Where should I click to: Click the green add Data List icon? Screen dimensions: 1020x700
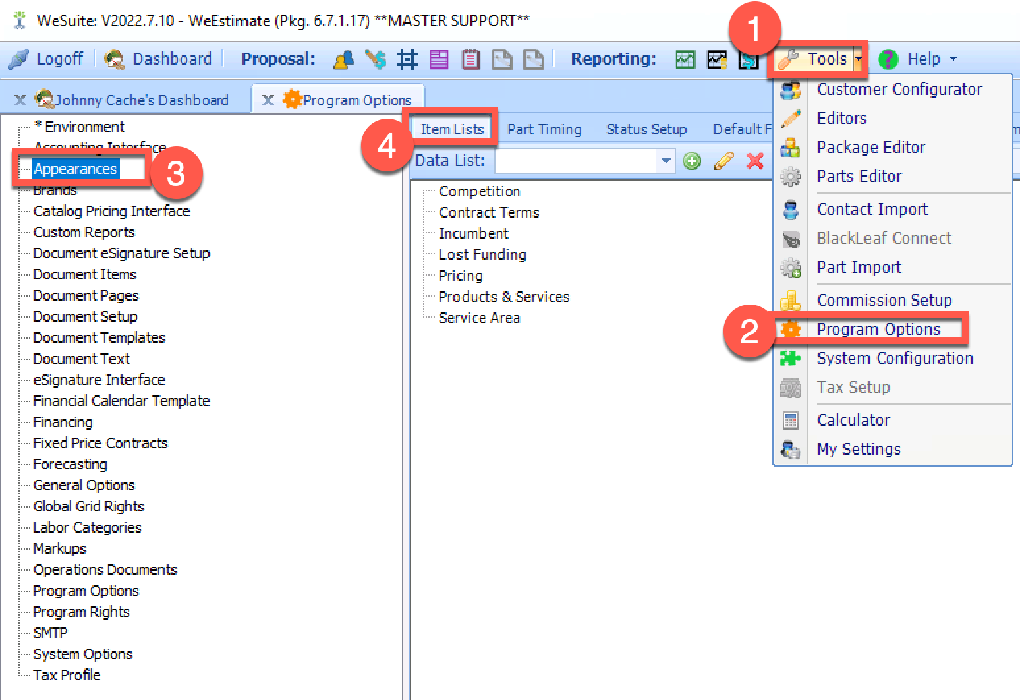click(692, 161)
